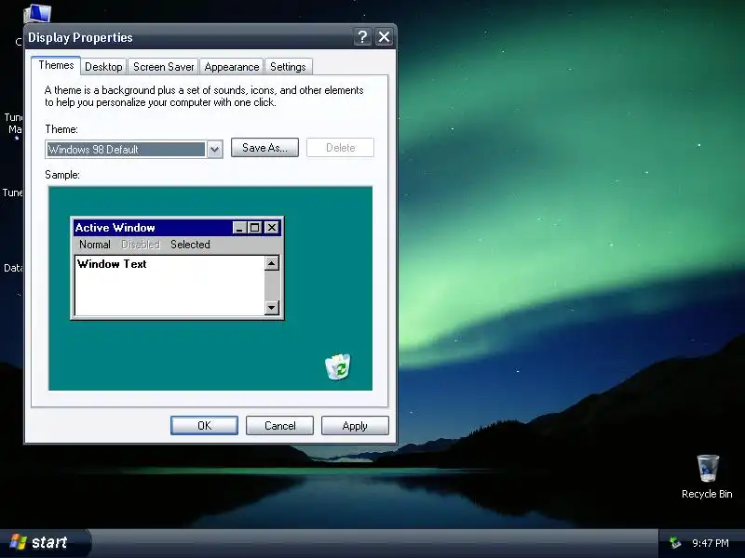Switch to the Themes tab
The image size is (745, 558).
[56, 65]
